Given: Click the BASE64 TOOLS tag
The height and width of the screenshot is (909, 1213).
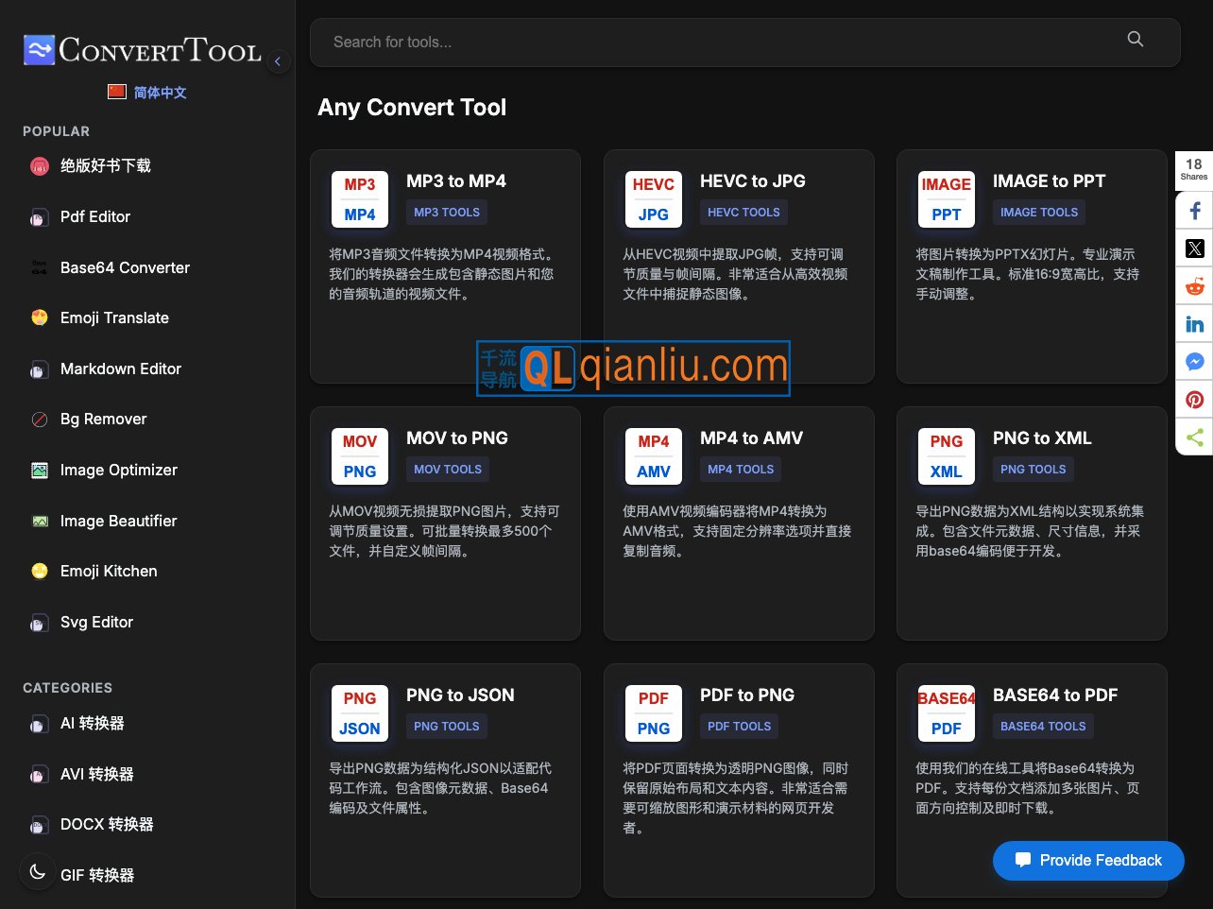Looking at the screenshot, I should pyautogui.click(x=1043, y=727).
